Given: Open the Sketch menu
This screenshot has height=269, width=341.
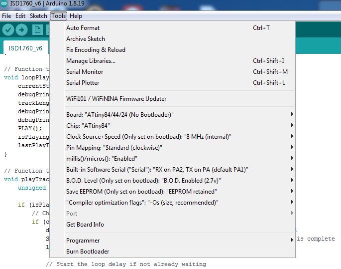Looking at the screenshot, I should coord(38,16).
